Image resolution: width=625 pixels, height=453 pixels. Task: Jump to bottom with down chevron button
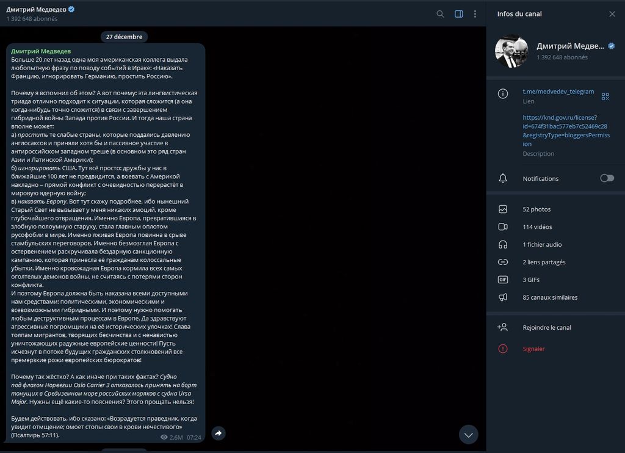click(x=468, y=435)
